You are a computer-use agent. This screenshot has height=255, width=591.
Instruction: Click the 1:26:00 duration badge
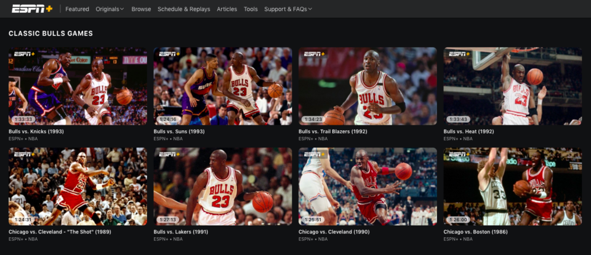pos(458,219)
